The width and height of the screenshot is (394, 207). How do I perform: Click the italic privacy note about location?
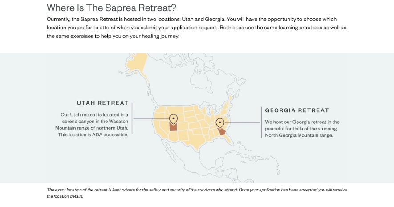[197, 193]
